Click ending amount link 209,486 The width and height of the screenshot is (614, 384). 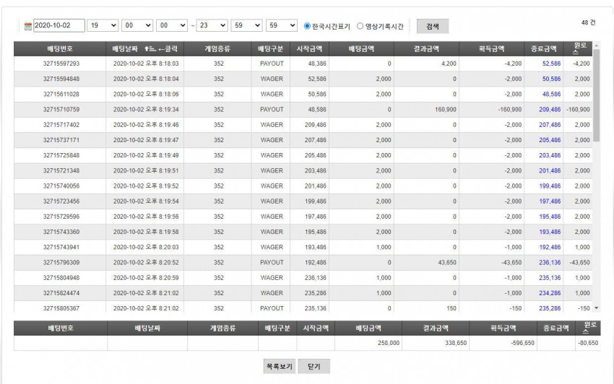point(550,110)
